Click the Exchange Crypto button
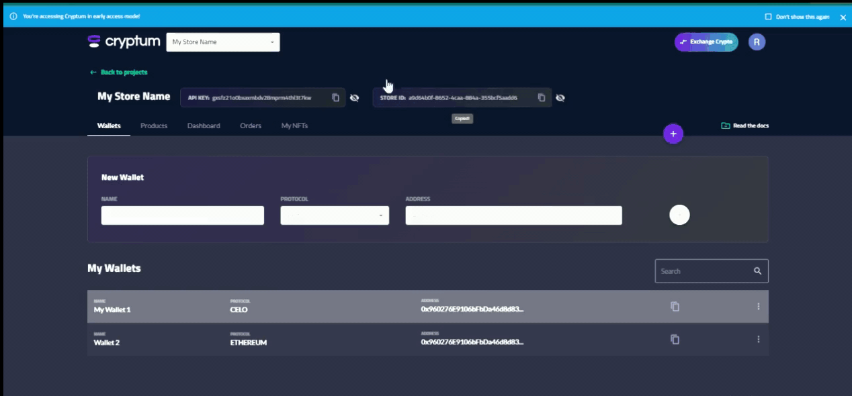This screenshot has height=396, width=852. pyautogui.click(x=706, y=42)
